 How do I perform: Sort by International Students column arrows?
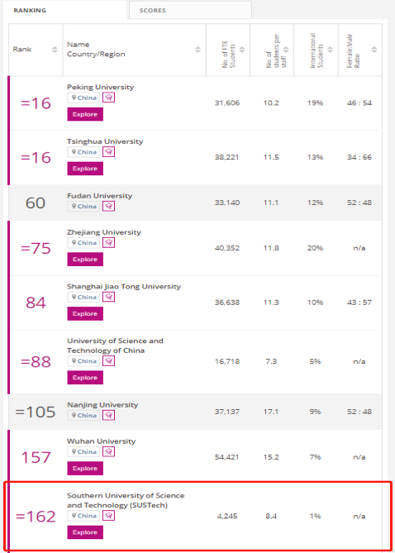pyautogui.click(x=330, y=50)
